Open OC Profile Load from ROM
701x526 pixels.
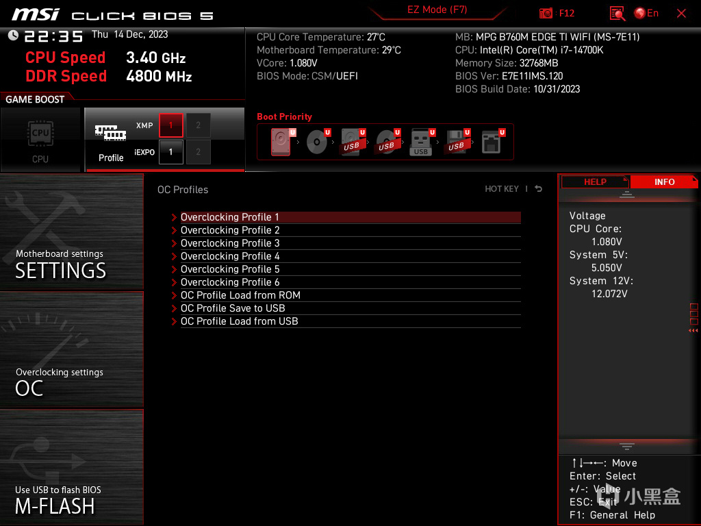click(350, 295)
